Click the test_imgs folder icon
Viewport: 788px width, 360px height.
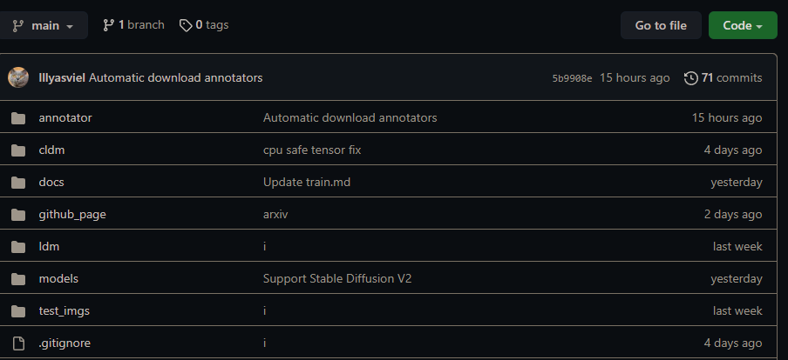[x=18, y=310]
